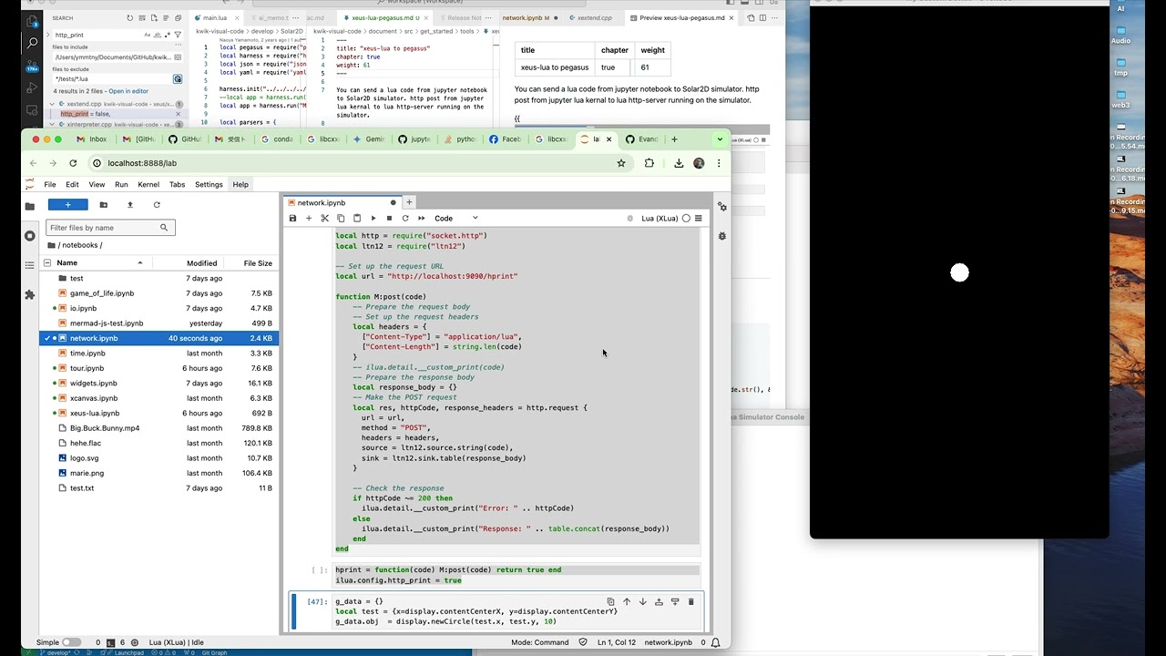Switch to the main.lua editor tab
Viewport: 1166px width, 656px height.
[x=215, y=18]
